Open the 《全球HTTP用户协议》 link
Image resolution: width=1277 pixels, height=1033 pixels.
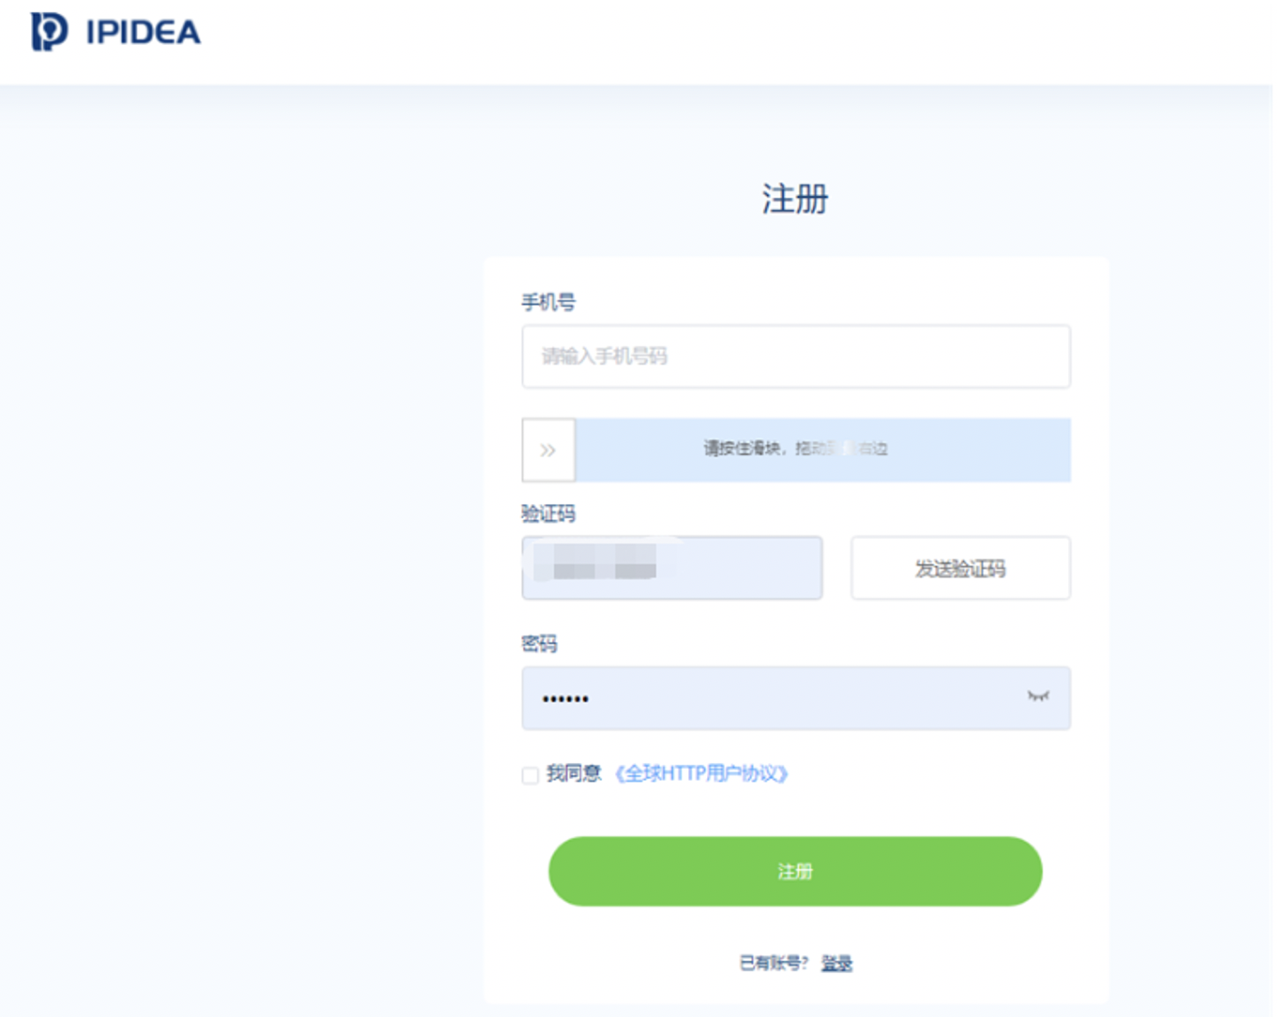click(700, 773)
